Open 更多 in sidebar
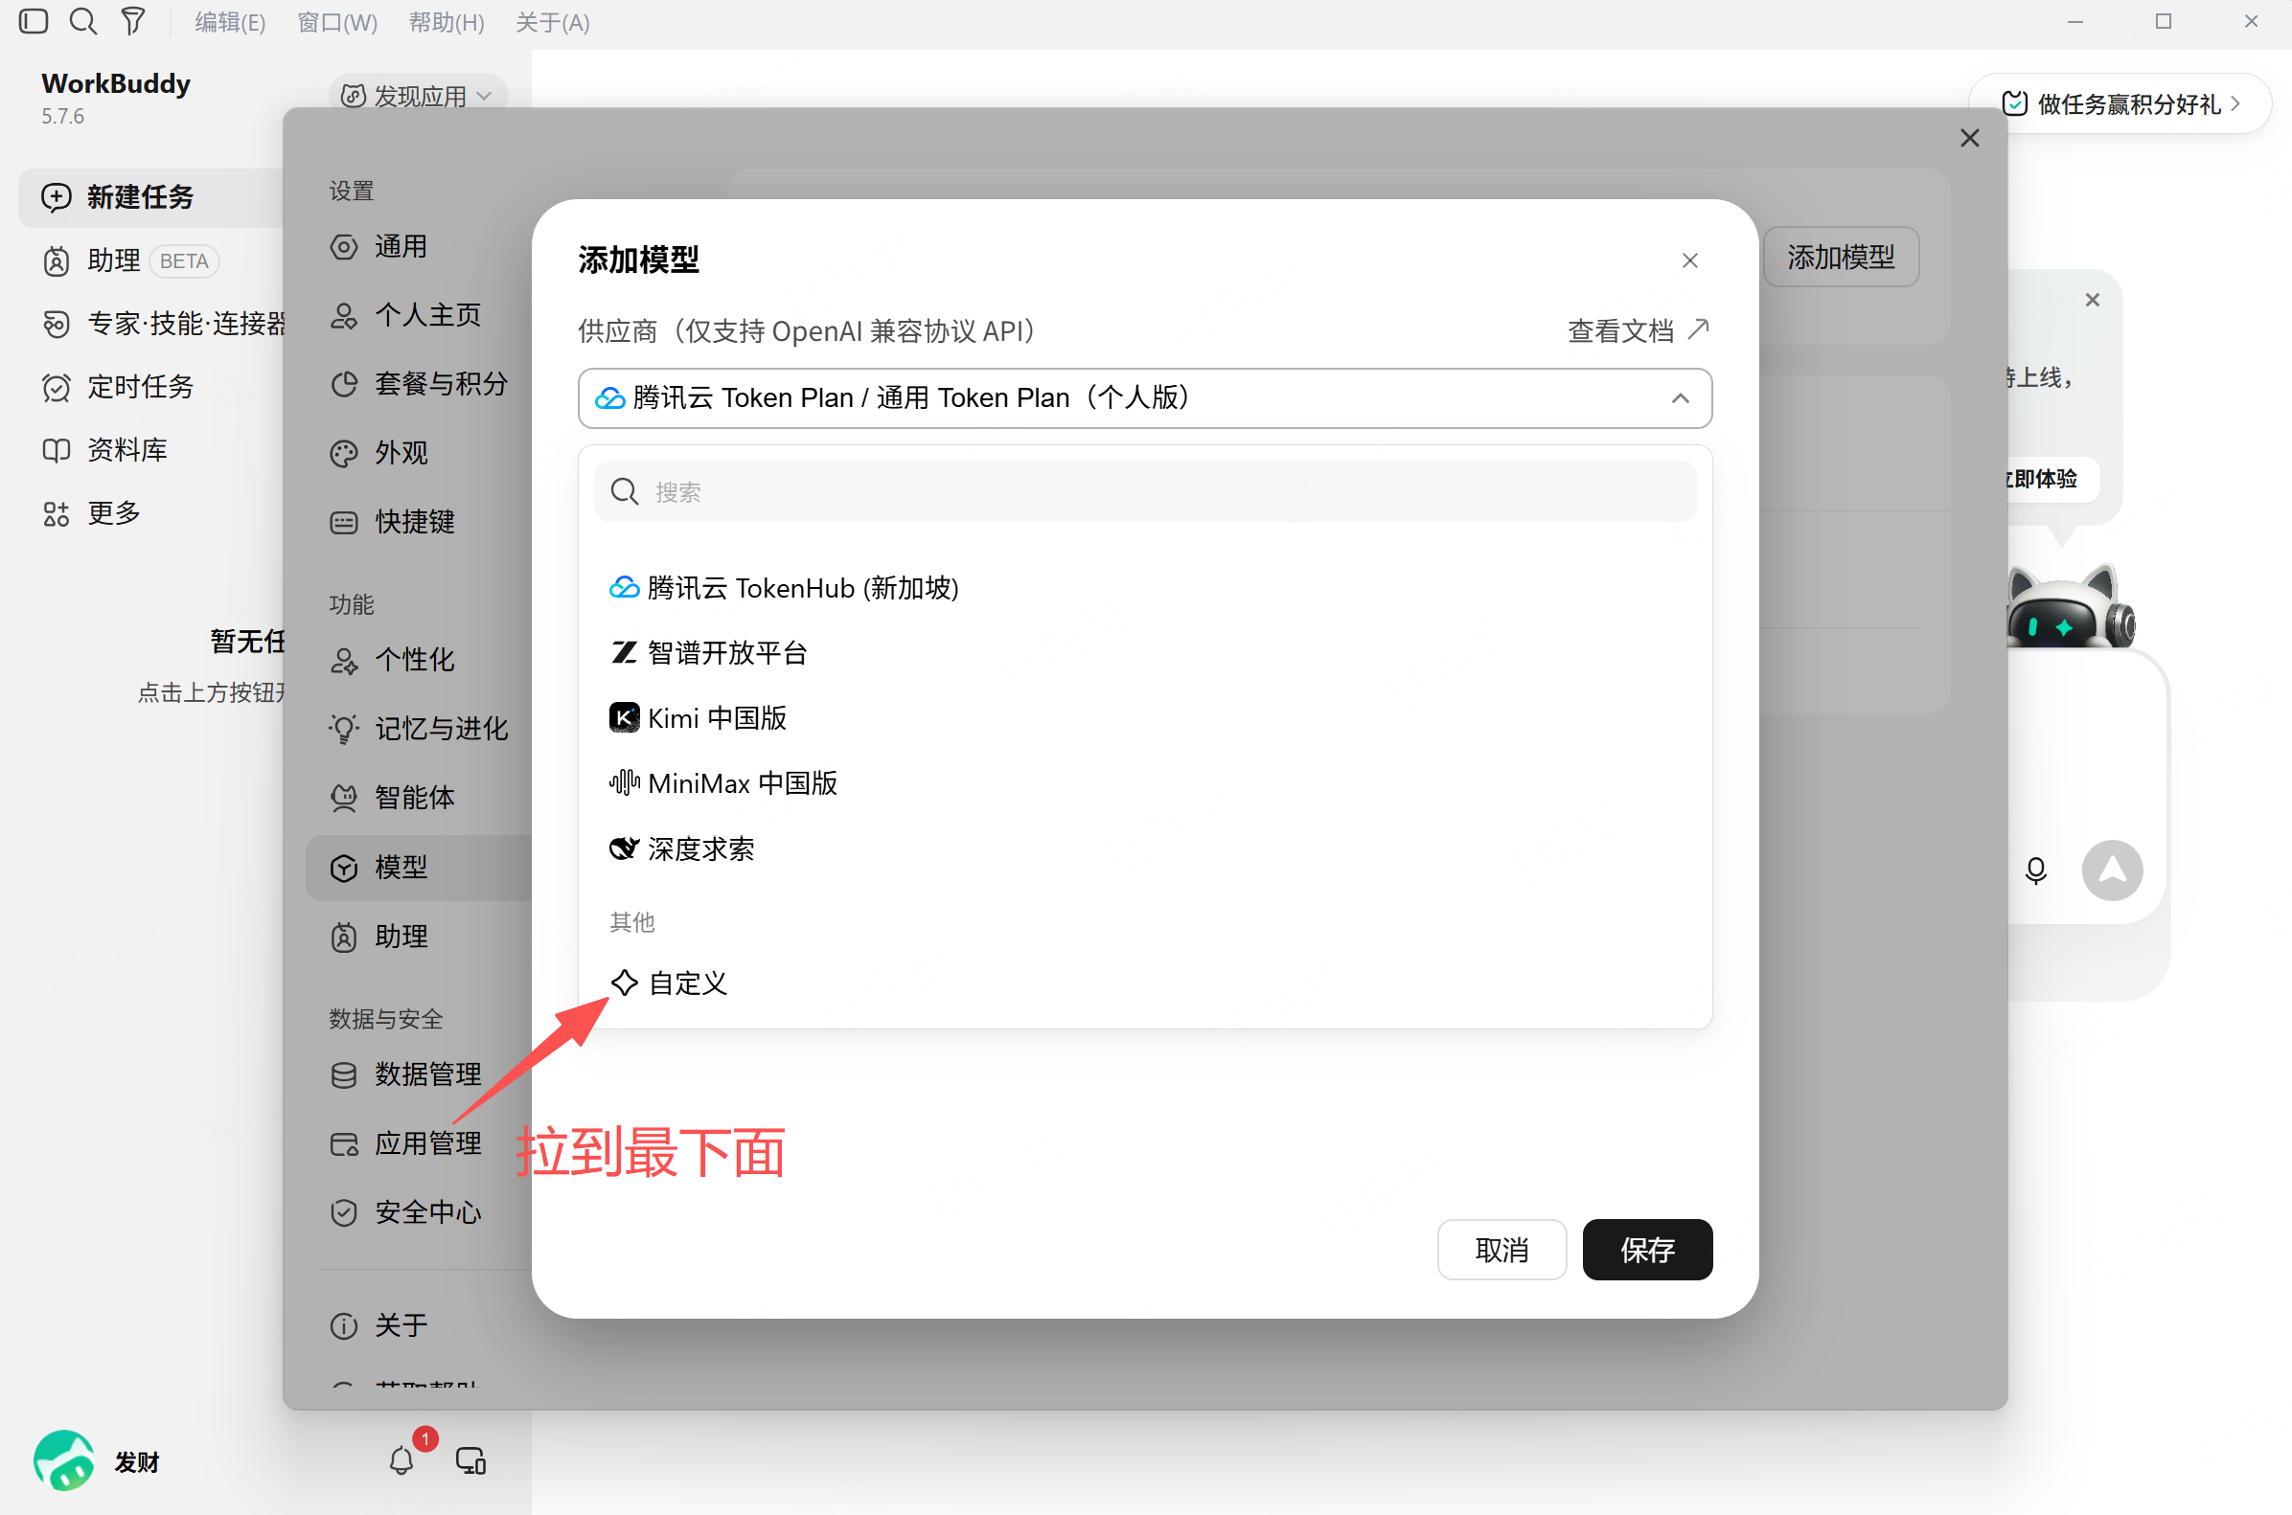 pyautogui.click(x=151, y=513)
